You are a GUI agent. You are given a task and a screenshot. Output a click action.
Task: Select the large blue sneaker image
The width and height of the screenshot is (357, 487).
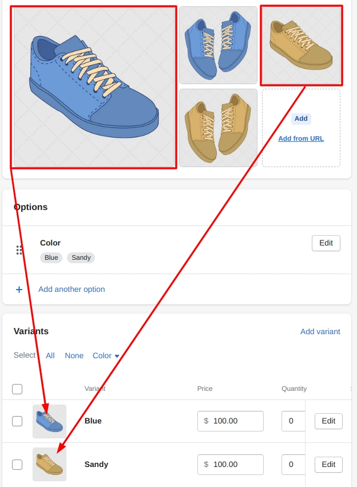93,87
